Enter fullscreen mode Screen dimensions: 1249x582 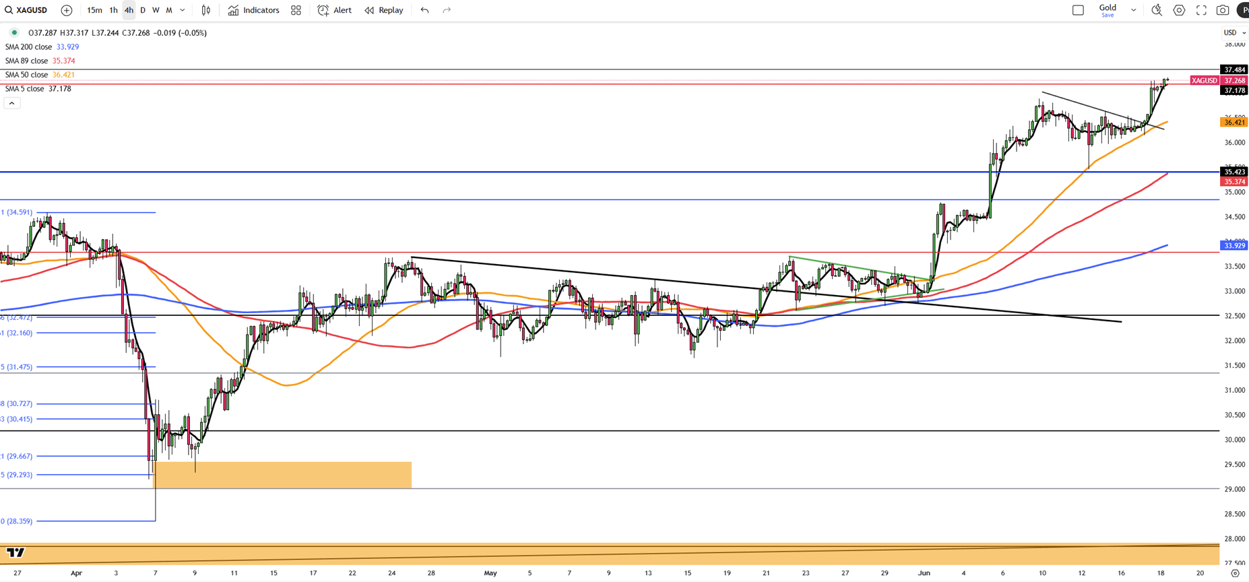(x=1201, y=10)
